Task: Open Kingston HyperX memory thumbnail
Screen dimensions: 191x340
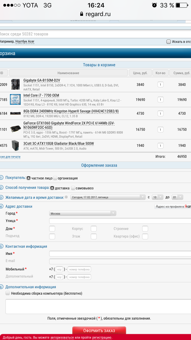Action: [x=15, y=113]
